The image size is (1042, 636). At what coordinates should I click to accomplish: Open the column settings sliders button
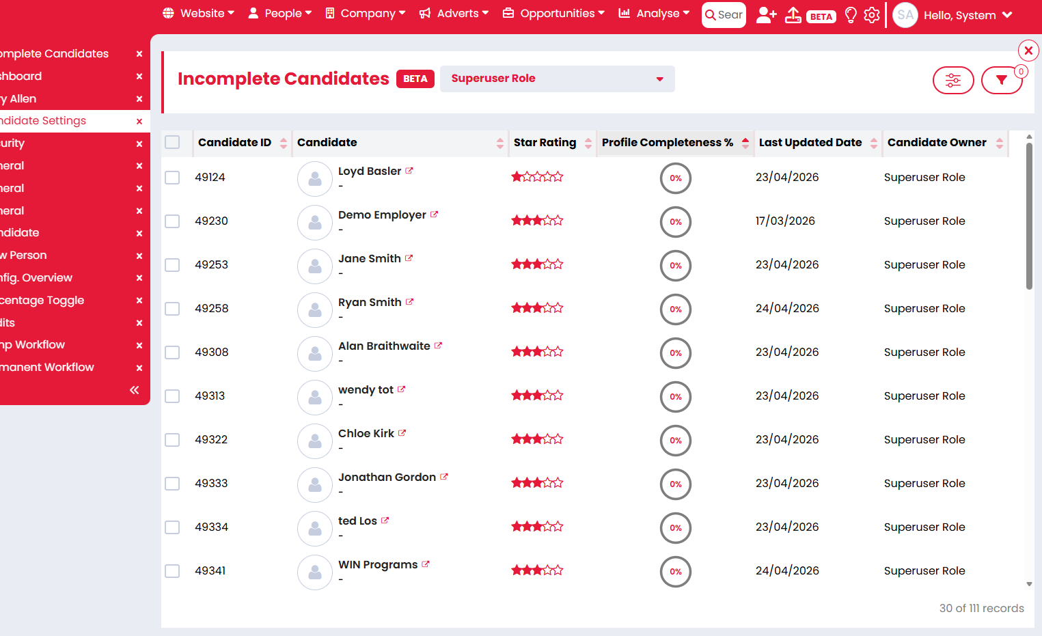(953, 81)
